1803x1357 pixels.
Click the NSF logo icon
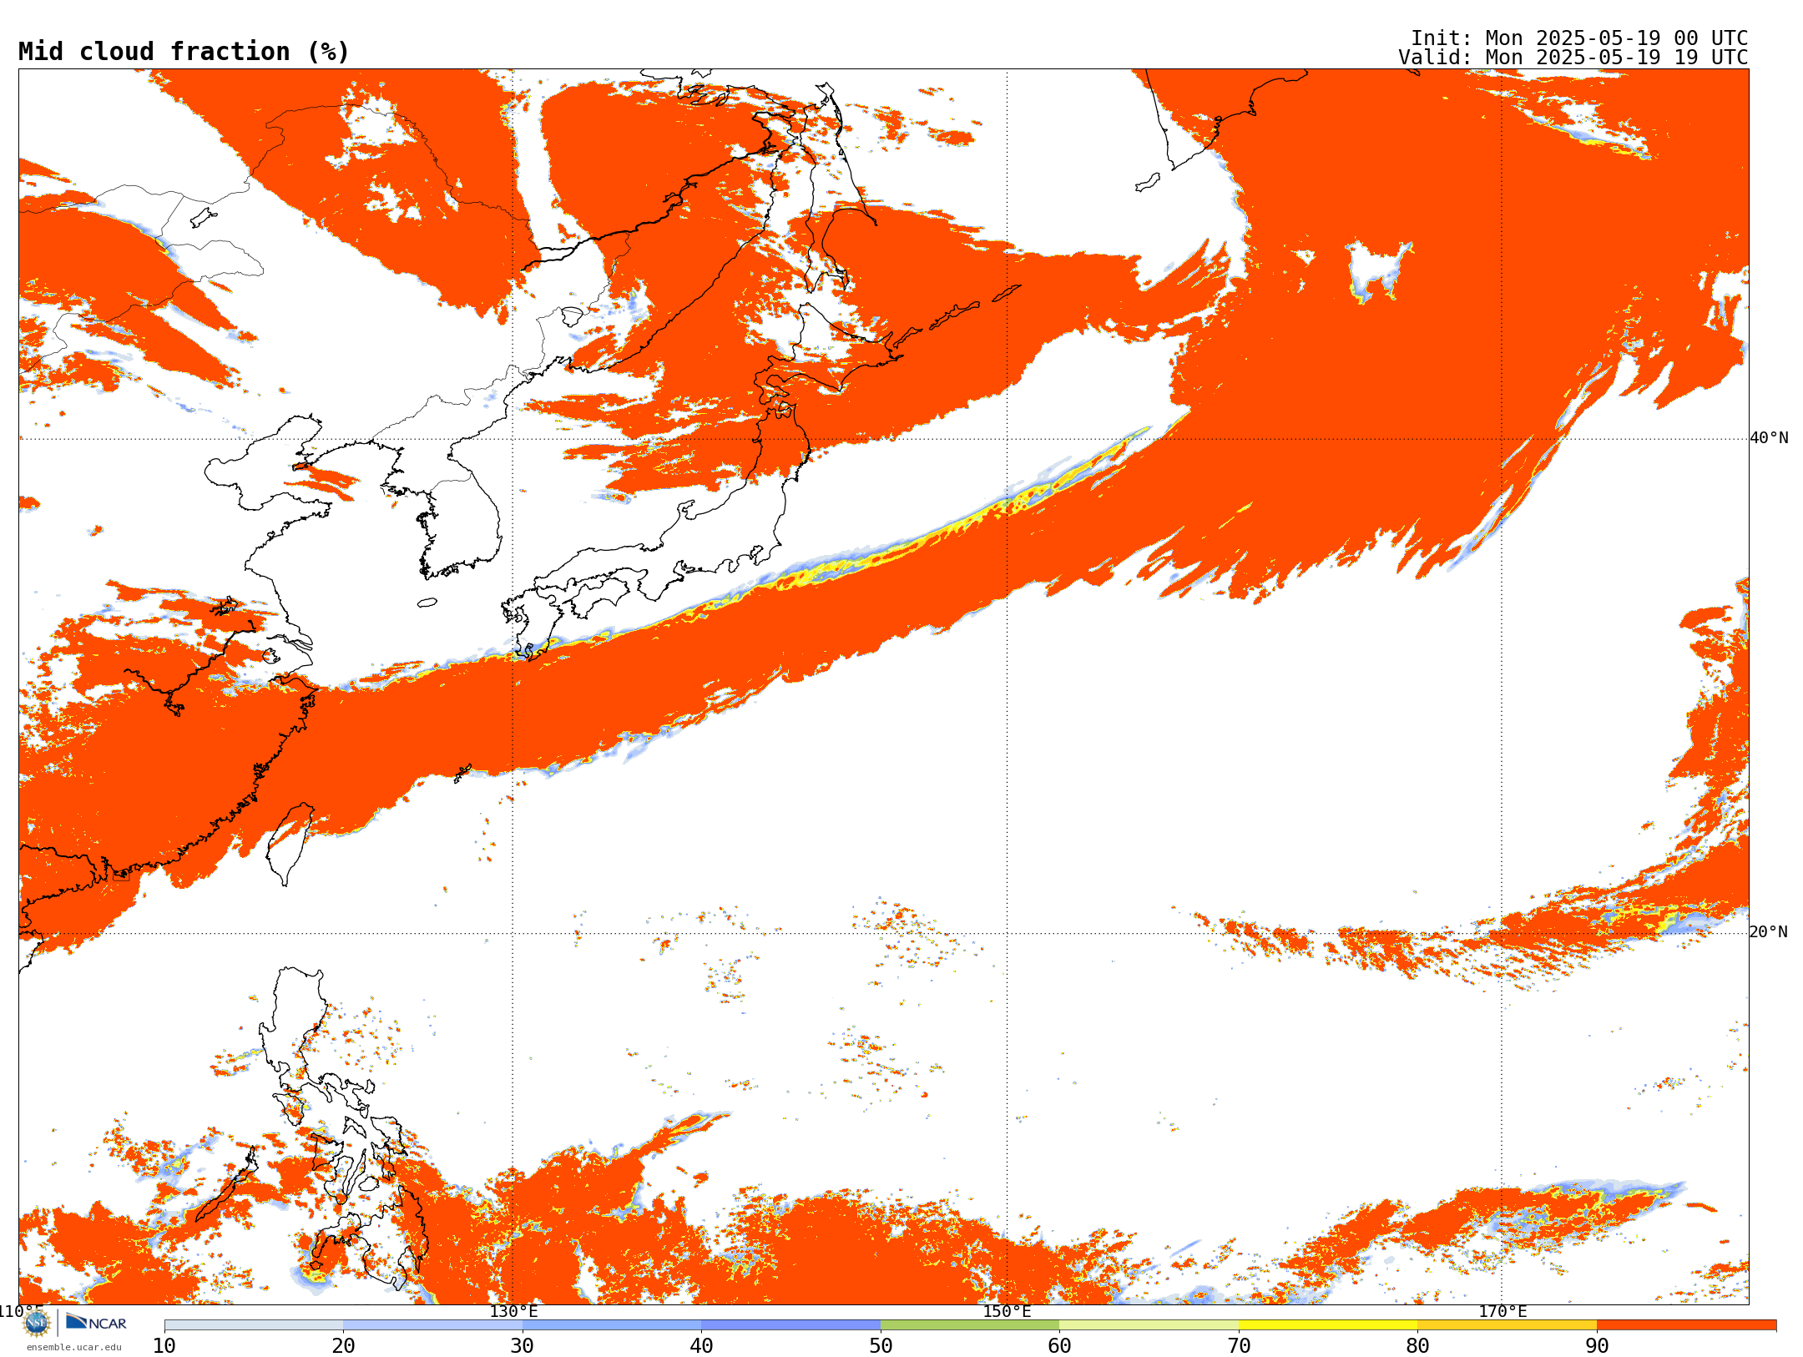click(x=37, y=1323)
